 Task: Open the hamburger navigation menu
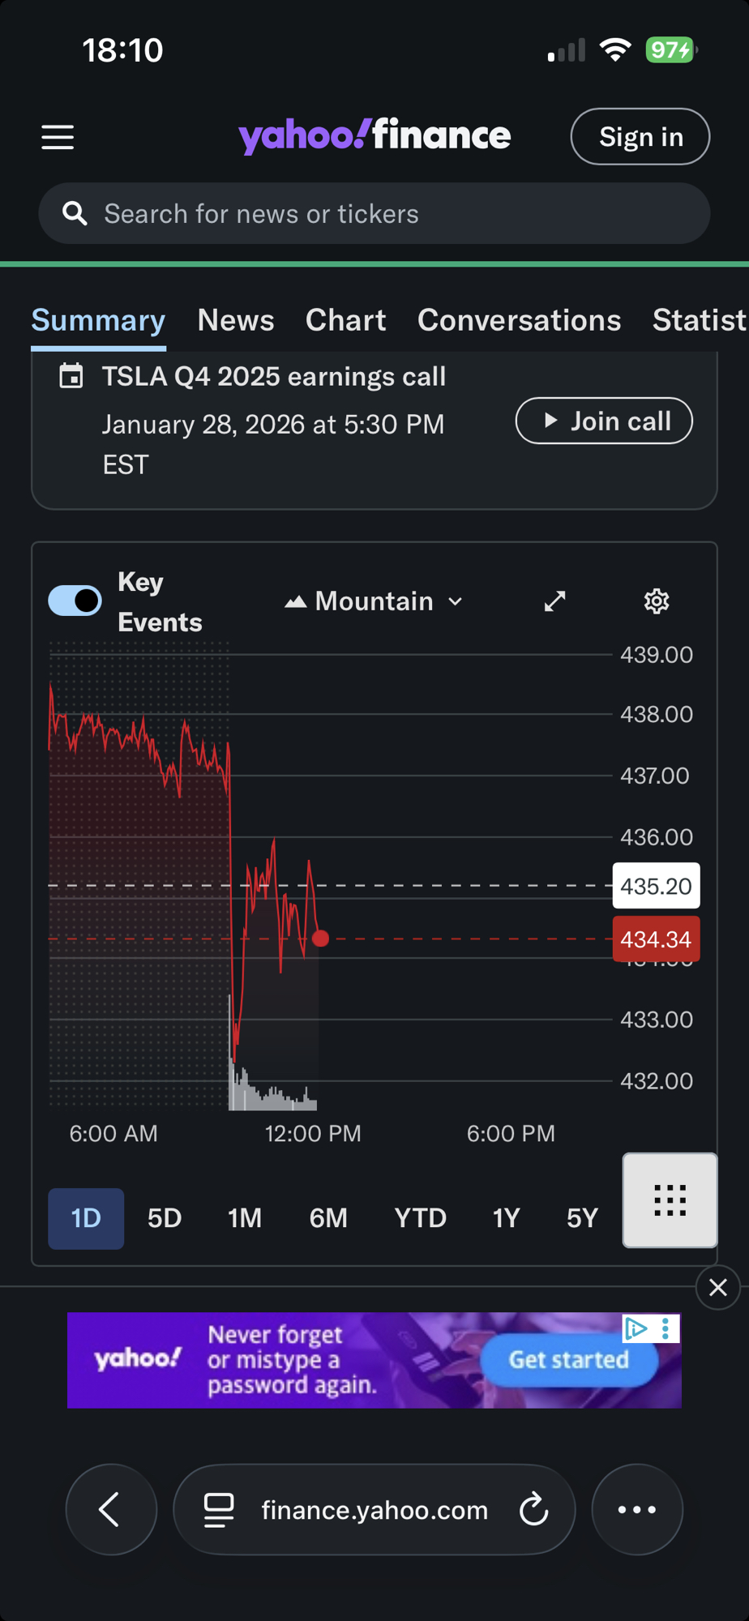click(58, 137)
